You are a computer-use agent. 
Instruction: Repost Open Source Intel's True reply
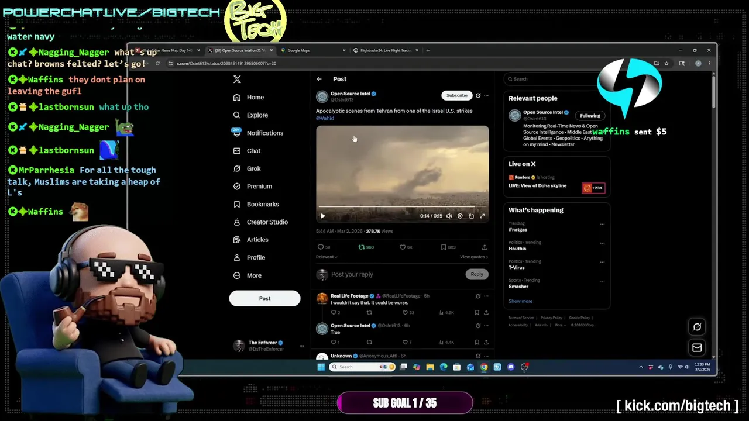pos(369,343)
